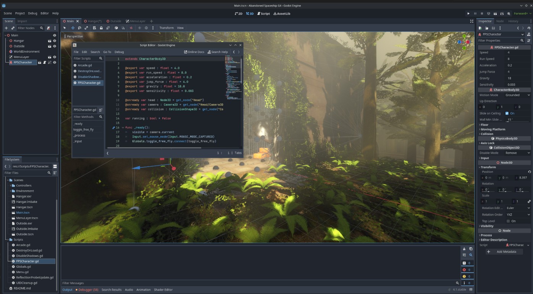The height and width of the screenshot is (294, 533).
Task: Click the Add Node plus icon
Action: [x=6, y=28]
